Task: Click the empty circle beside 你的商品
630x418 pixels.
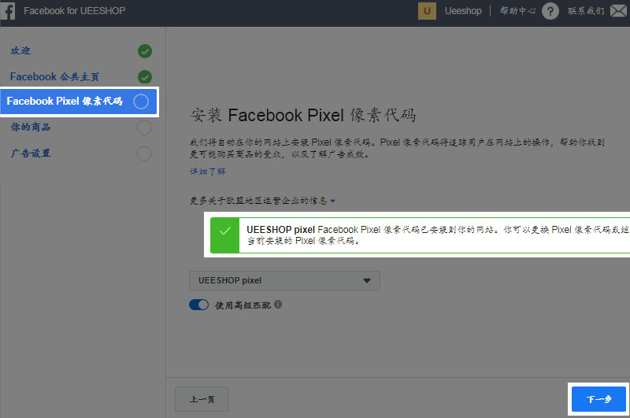Action: point(144,128)
